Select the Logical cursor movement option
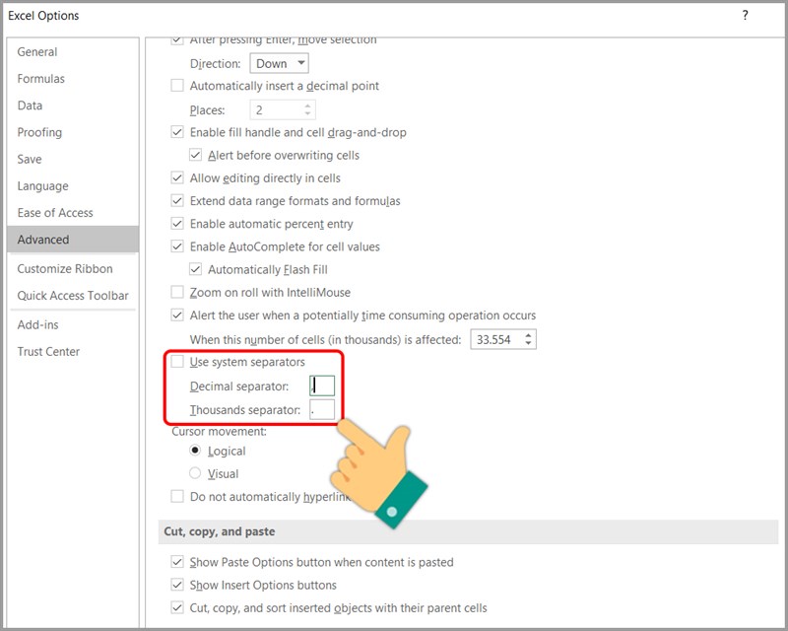788x631 pixels. click(195, 451)
